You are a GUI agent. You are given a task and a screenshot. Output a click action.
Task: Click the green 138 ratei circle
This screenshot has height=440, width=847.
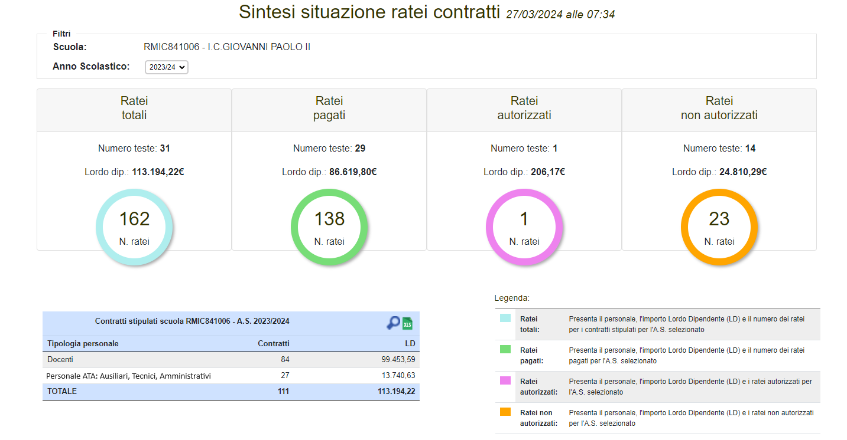[x=329, y=227]
